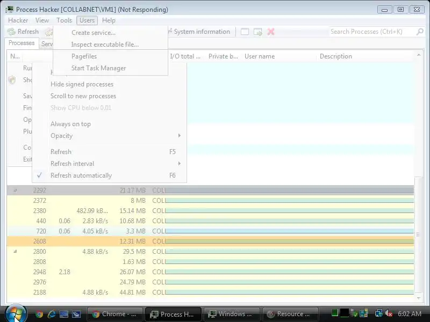Open System information from the toolbar
The width and height of the screenshot is (430, 322).
[199, 32]
